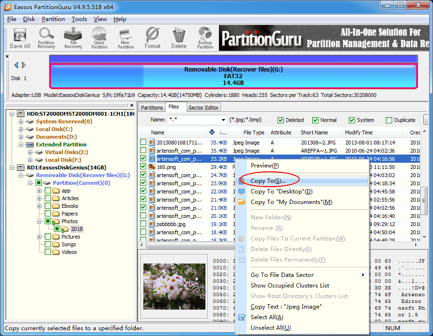This screenshot has height=336, width=433.
Task: Go to next disk arrow
Action: pos(24,65)
